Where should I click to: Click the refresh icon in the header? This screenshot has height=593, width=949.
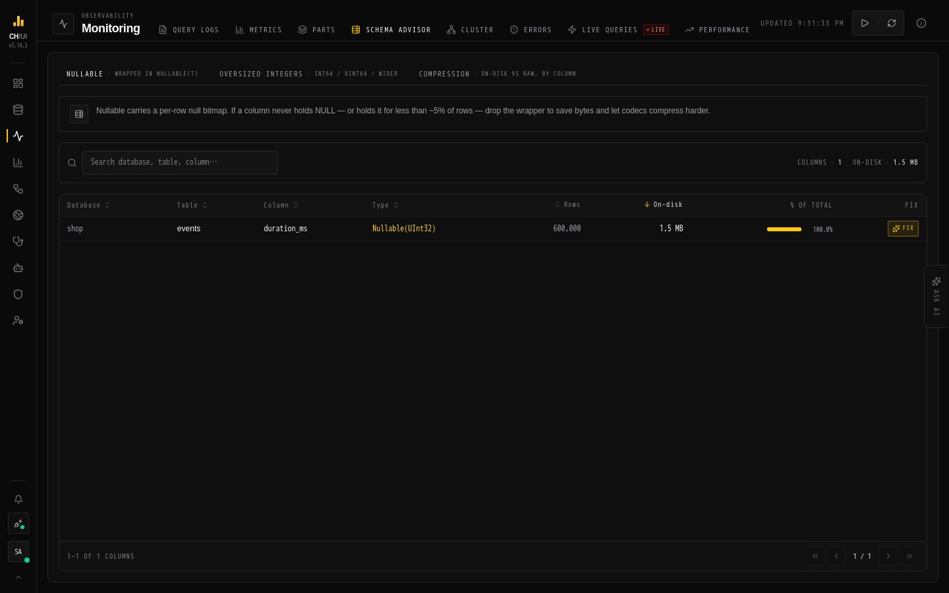pos(891,23)
